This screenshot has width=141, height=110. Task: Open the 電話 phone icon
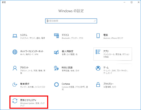(98, 36)
